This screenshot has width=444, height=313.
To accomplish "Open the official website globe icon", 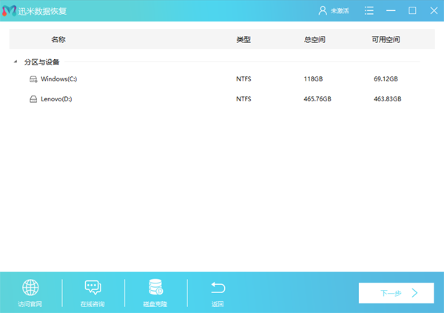I will (30, 288).
